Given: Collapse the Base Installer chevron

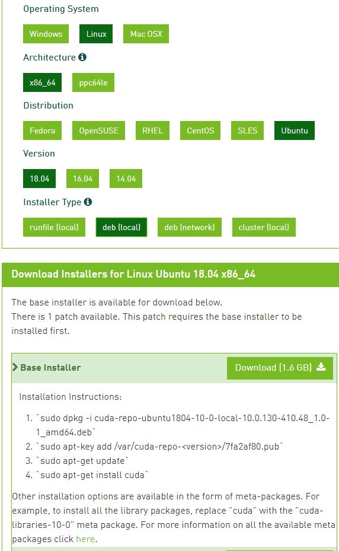Looking at the screenshot, I should [15, 367].
